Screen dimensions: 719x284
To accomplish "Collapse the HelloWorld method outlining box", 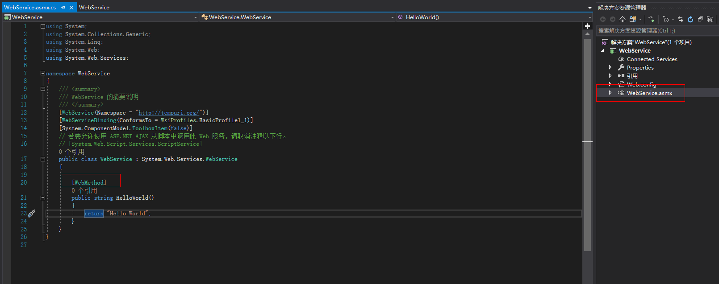I will point(43,198).
